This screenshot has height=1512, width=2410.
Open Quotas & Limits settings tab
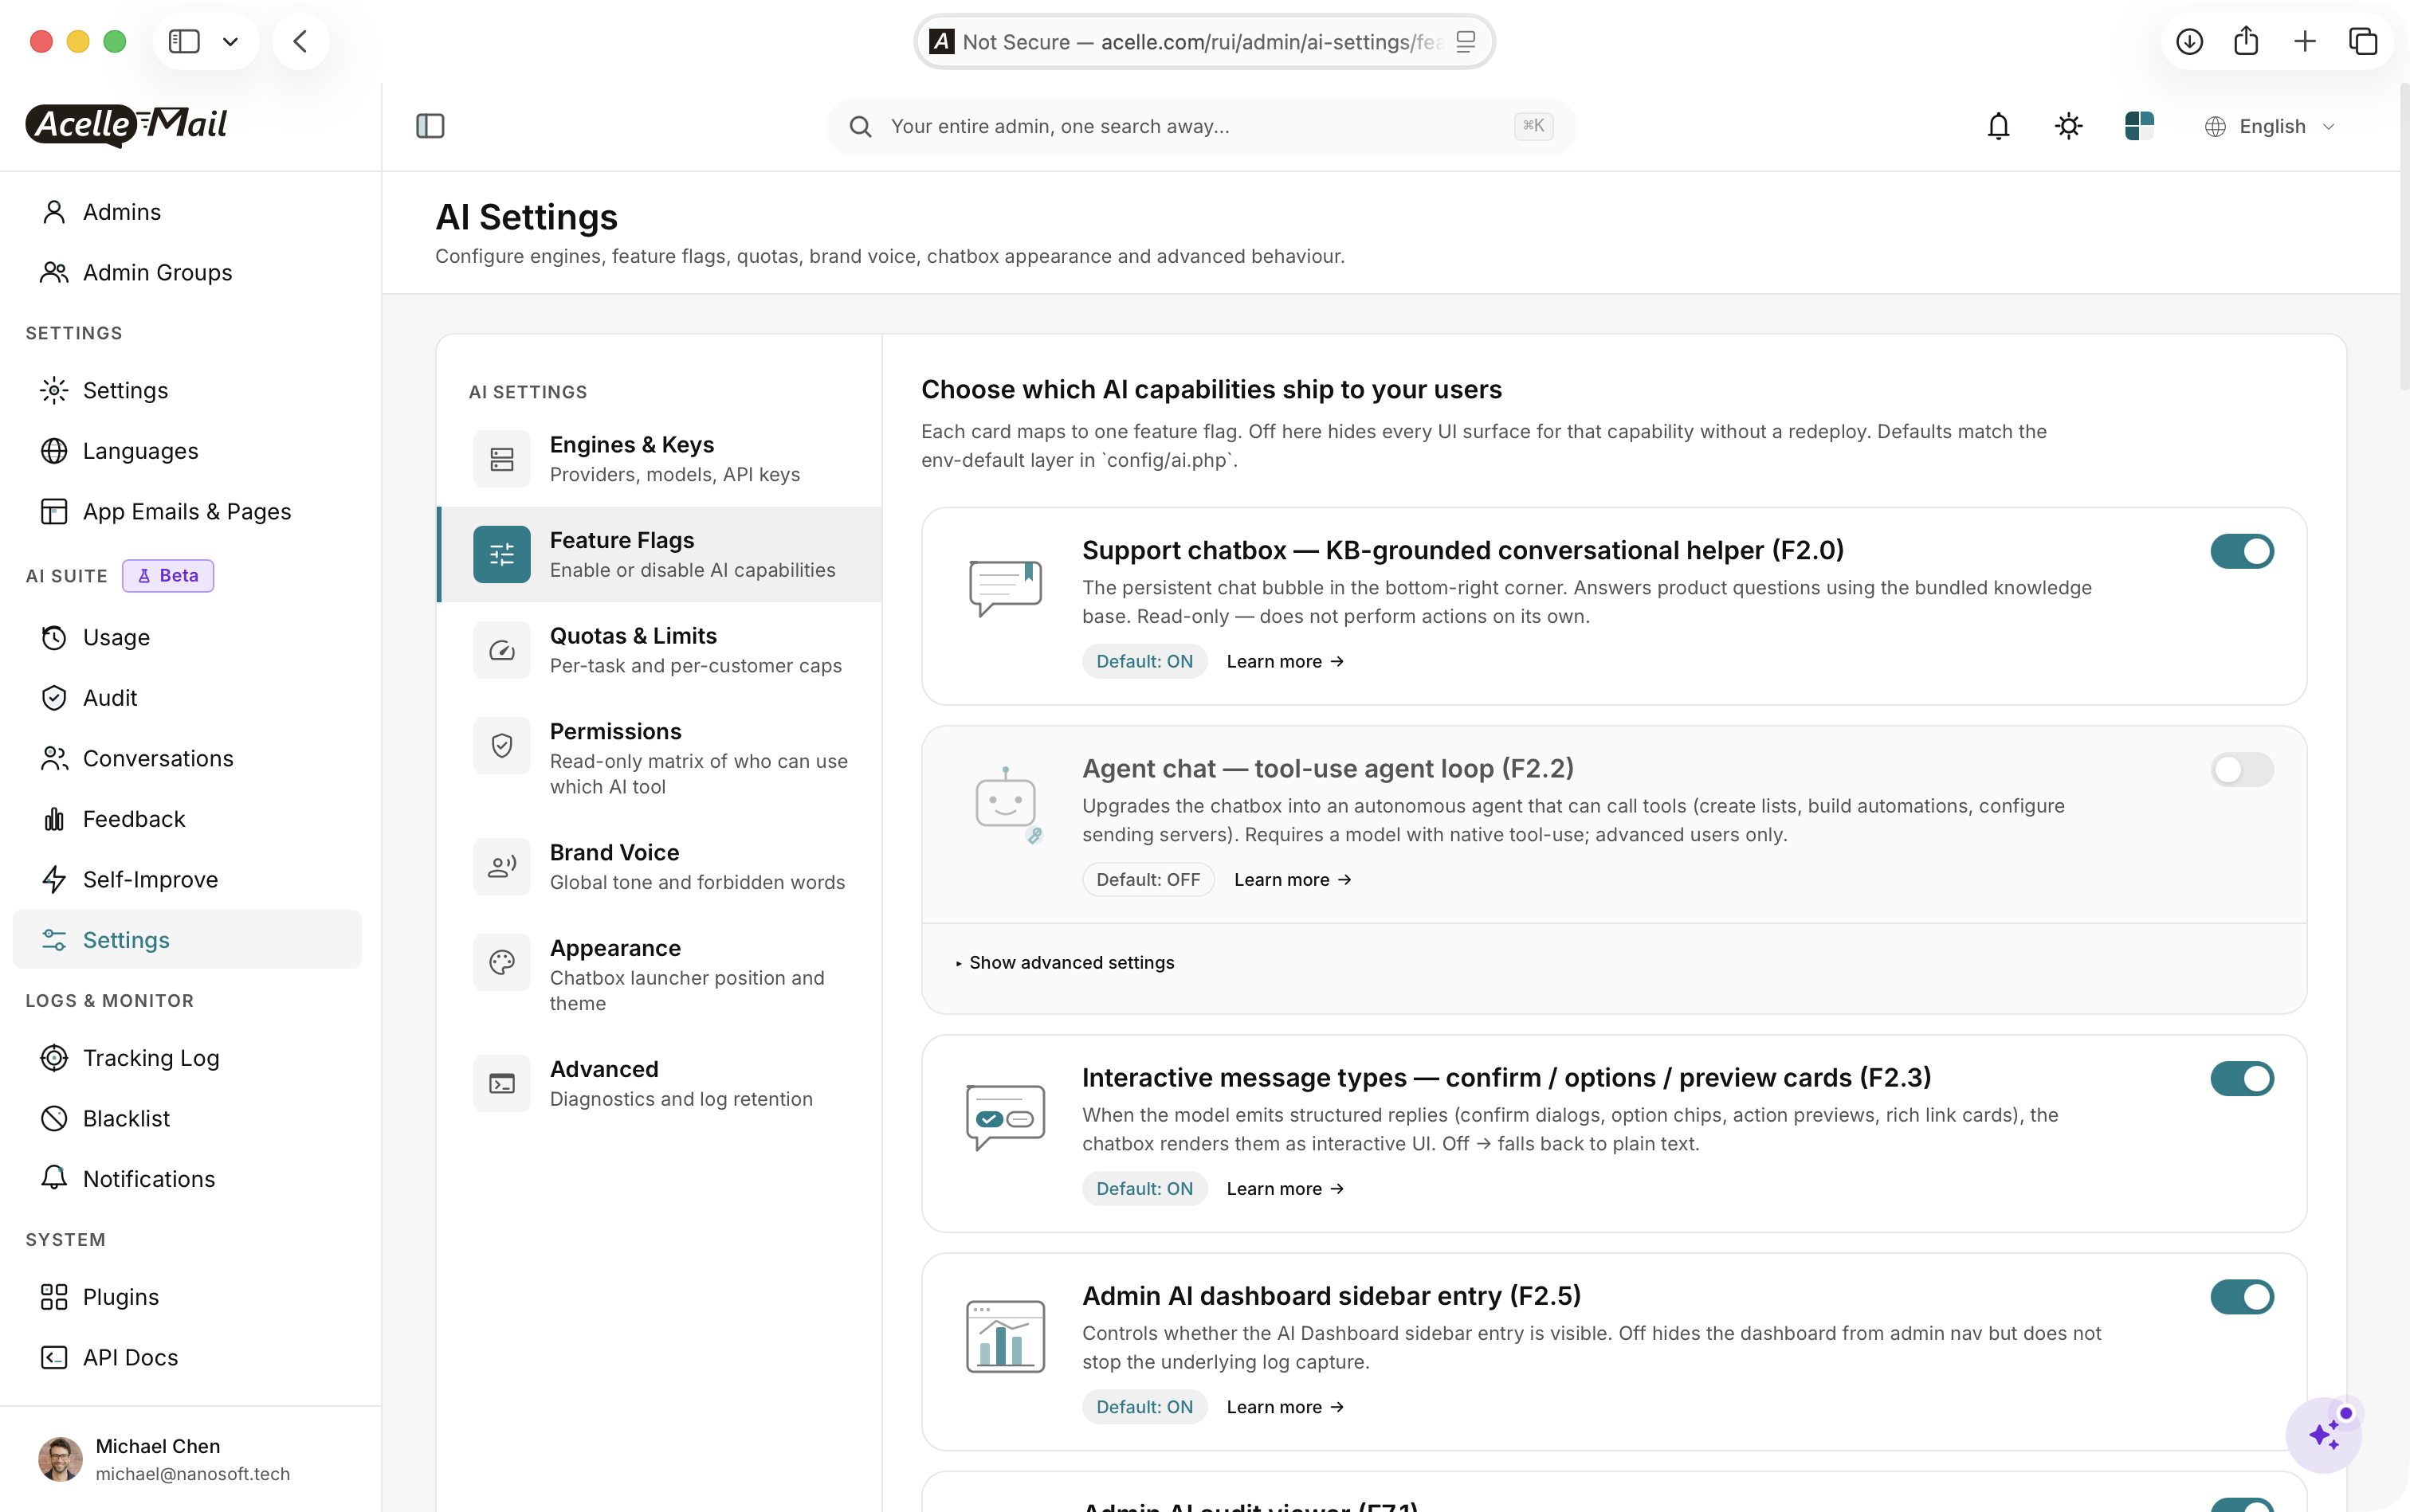pos(659,651)
